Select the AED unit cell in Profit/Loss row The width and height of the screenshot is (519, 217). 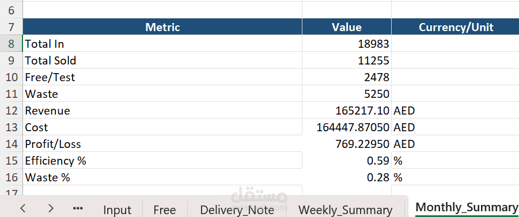point(456,144)
